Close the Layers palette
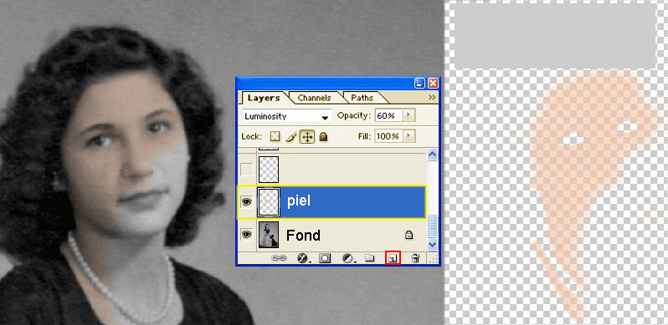The width and height of the screenshot is (668, 325). [x=433, y=84]
